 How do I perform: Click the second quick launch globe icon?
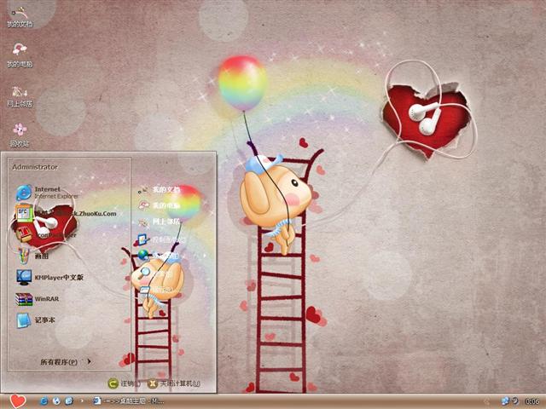click(56, 401)
